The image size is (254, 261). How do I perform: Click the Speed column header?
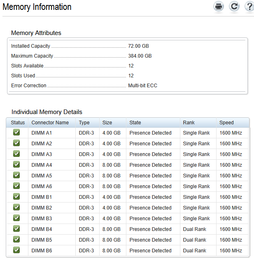point(226,123)
